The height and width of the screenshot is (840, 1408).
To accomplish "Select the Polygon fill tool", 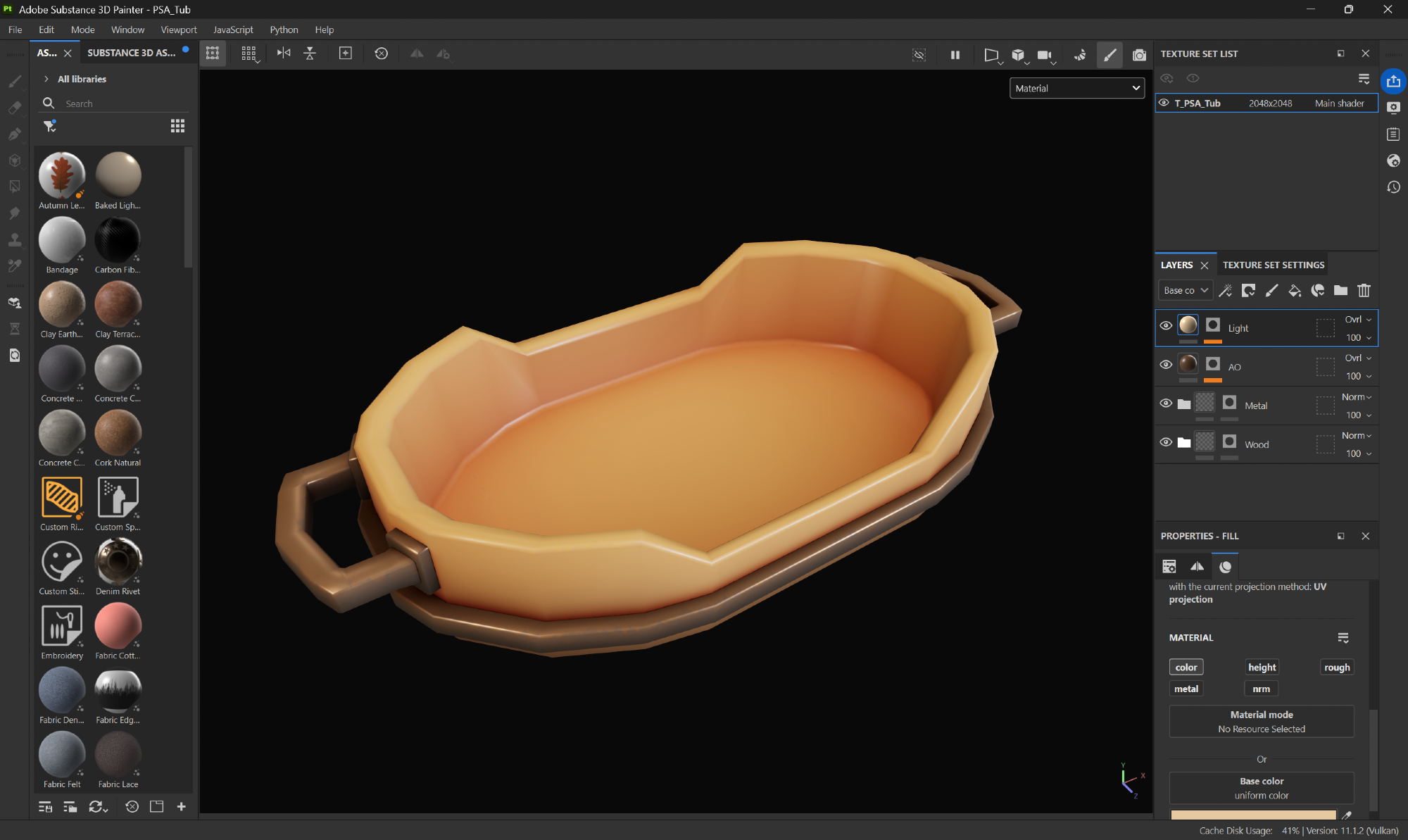I will [x=15, y=187].
